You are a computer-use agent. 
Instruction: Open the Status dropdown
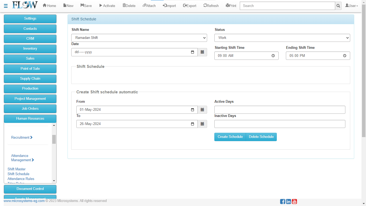click(x=282, y=38)
